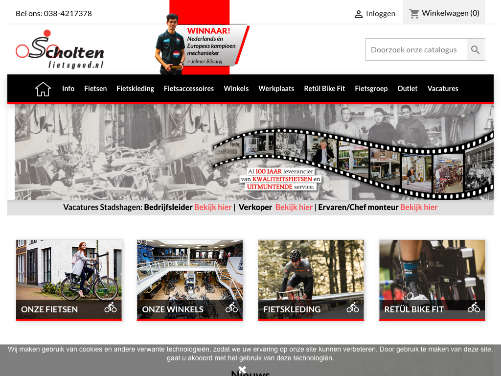The image size is (501, 376).
Task: Open the Fietskleding menu item
Action: click(x=135, y=89)
